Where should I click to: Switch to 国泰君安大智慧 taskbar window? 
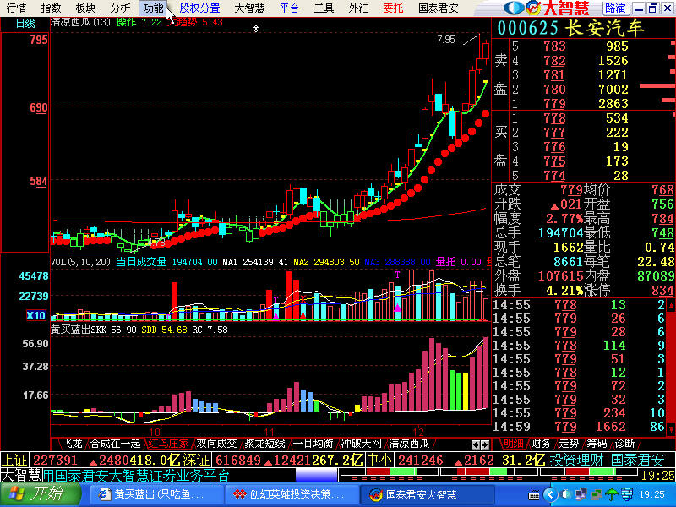pyautogui.click(x=427, y=494)
